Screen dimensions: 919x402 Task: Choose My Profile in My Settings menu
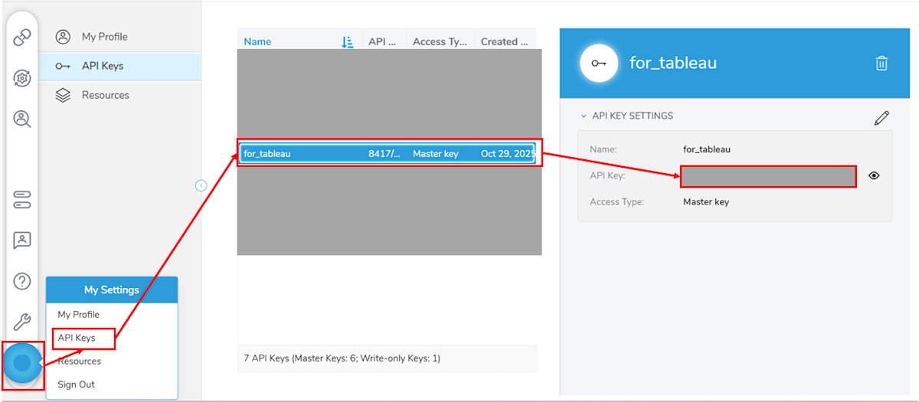click(x=79, y=315)
